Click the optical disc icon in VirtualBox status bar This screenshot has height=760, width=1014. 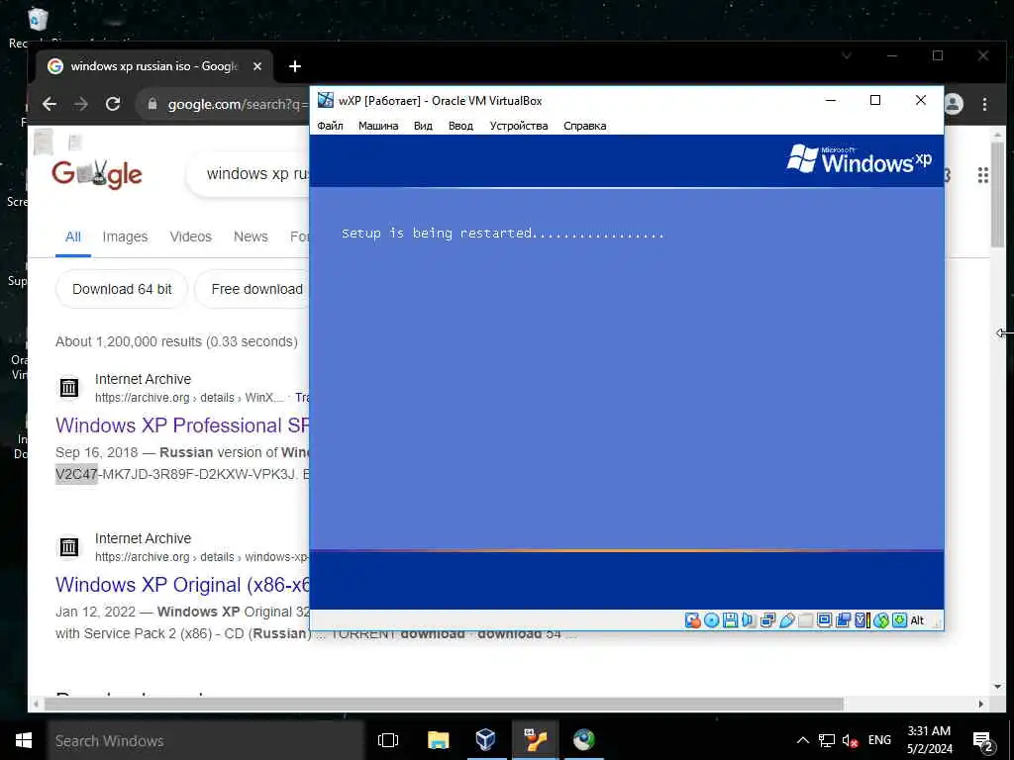point(711,620)
